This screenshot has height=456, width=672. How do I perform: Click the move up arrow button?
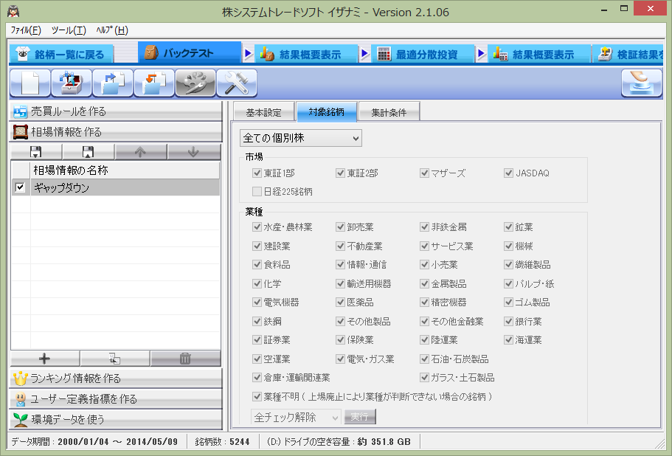(x=141, y=152)
